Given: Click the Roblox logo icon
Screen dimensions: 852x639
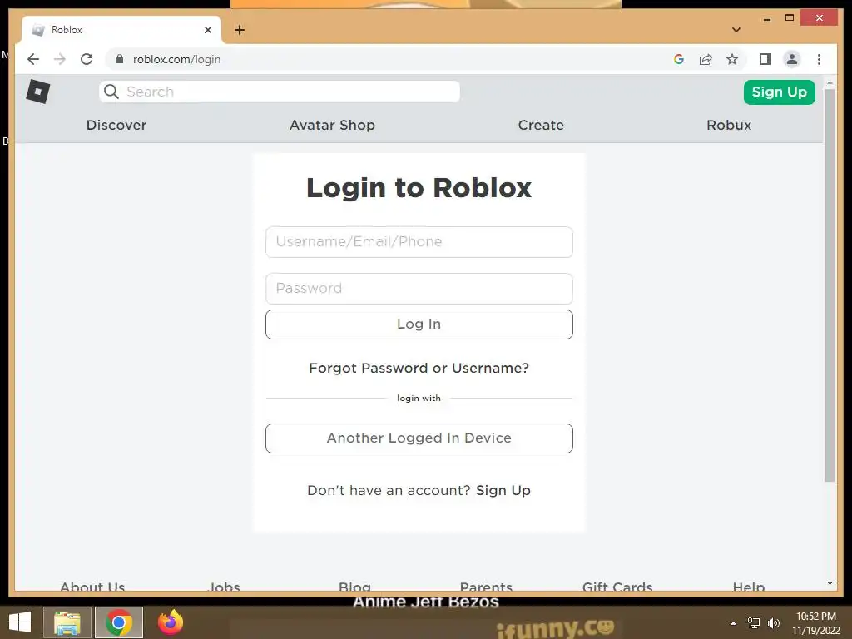Looking at the screenshot, I should pyautogui.click(x=38, y=92).
